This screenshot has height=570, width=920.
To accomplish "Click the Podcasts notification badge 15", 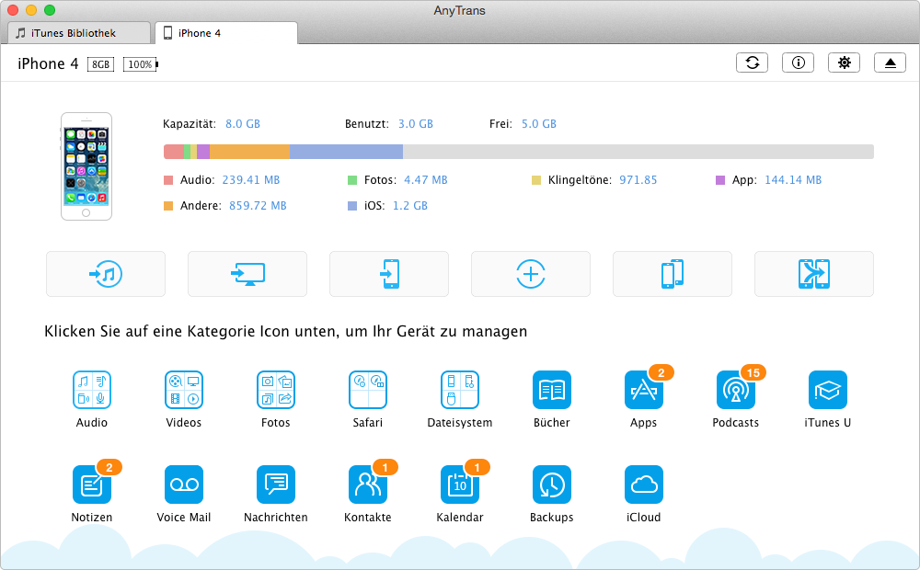I will tap(753, 373).
